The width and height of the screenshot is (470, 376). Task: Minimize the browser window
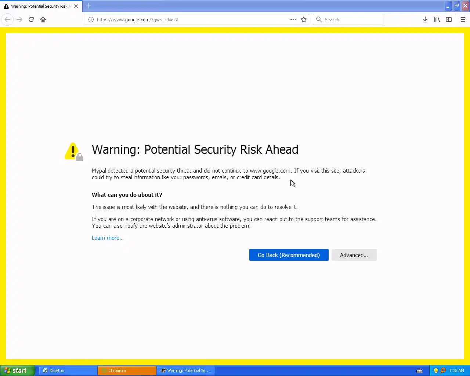point(448,6)
